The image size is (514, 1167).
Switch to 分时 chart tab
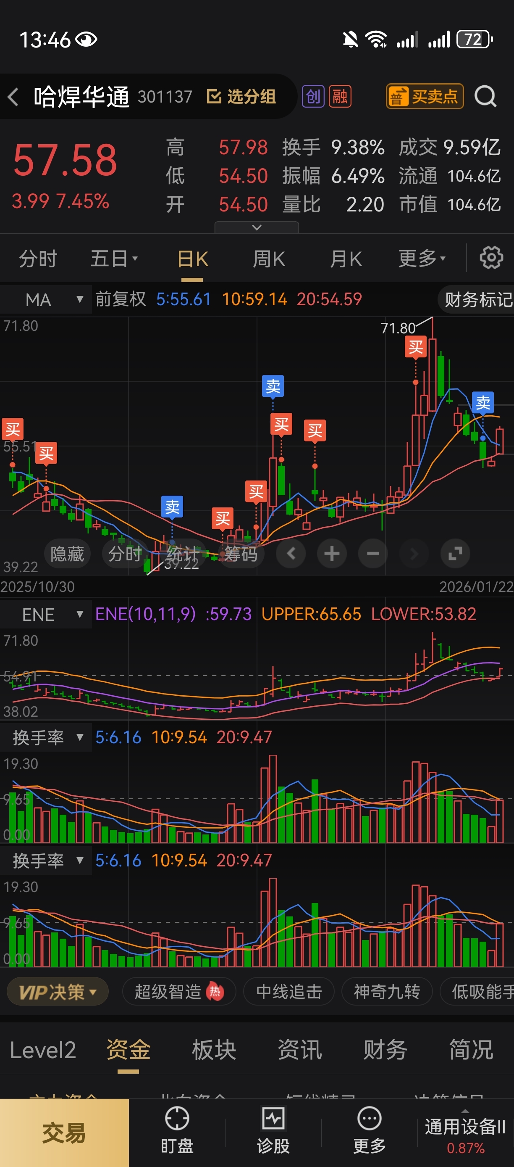click(x=38, y=259)
